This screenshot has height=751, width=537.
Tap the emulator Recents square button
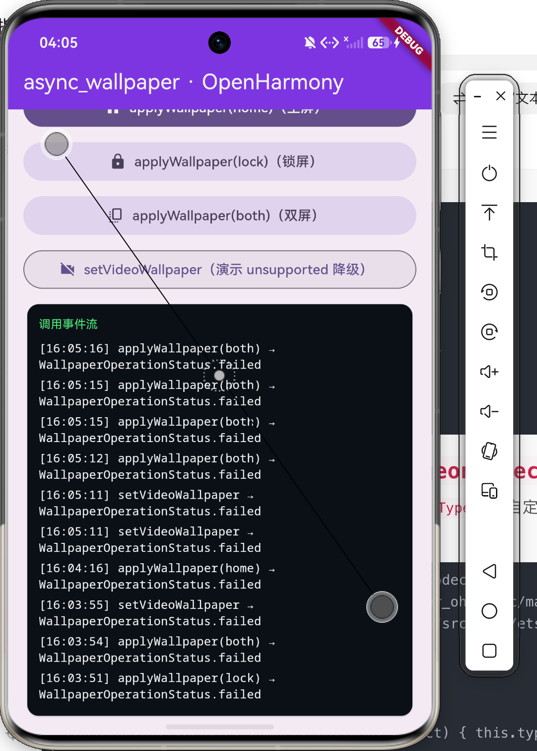click(489, 651)
